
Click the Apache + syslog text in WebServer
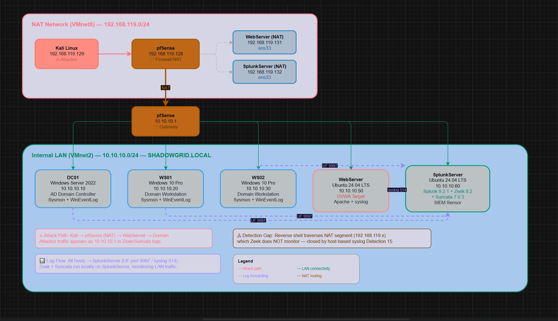pyautogui.click(x=351, y=202)
